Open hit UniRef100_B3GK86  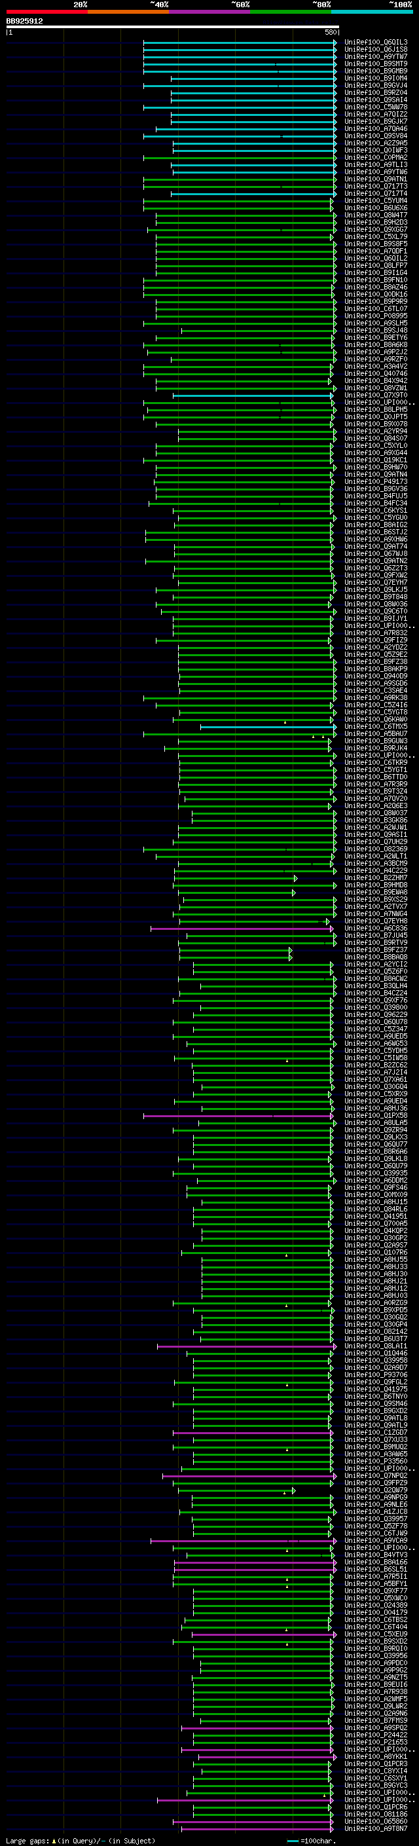point(376,821)
